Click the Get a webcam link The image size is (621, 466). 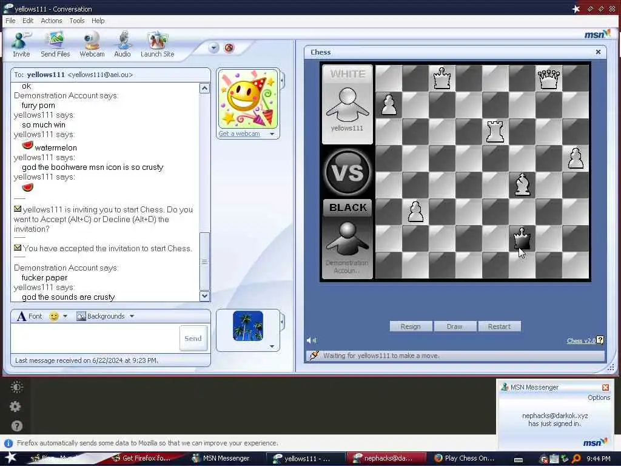pyautogui.click(x=239, y=133)
